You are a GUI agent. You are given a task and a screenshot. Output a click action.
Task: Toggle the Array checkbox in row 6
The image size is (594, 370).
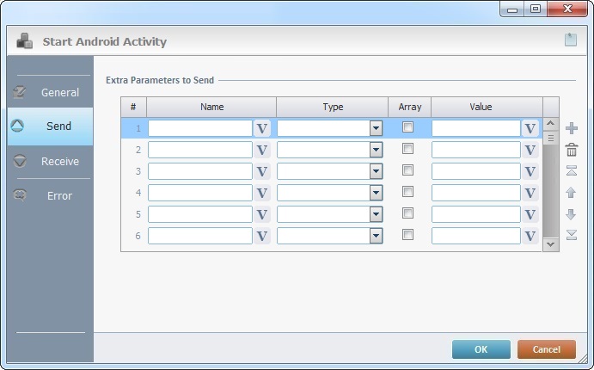click(408, 235)
